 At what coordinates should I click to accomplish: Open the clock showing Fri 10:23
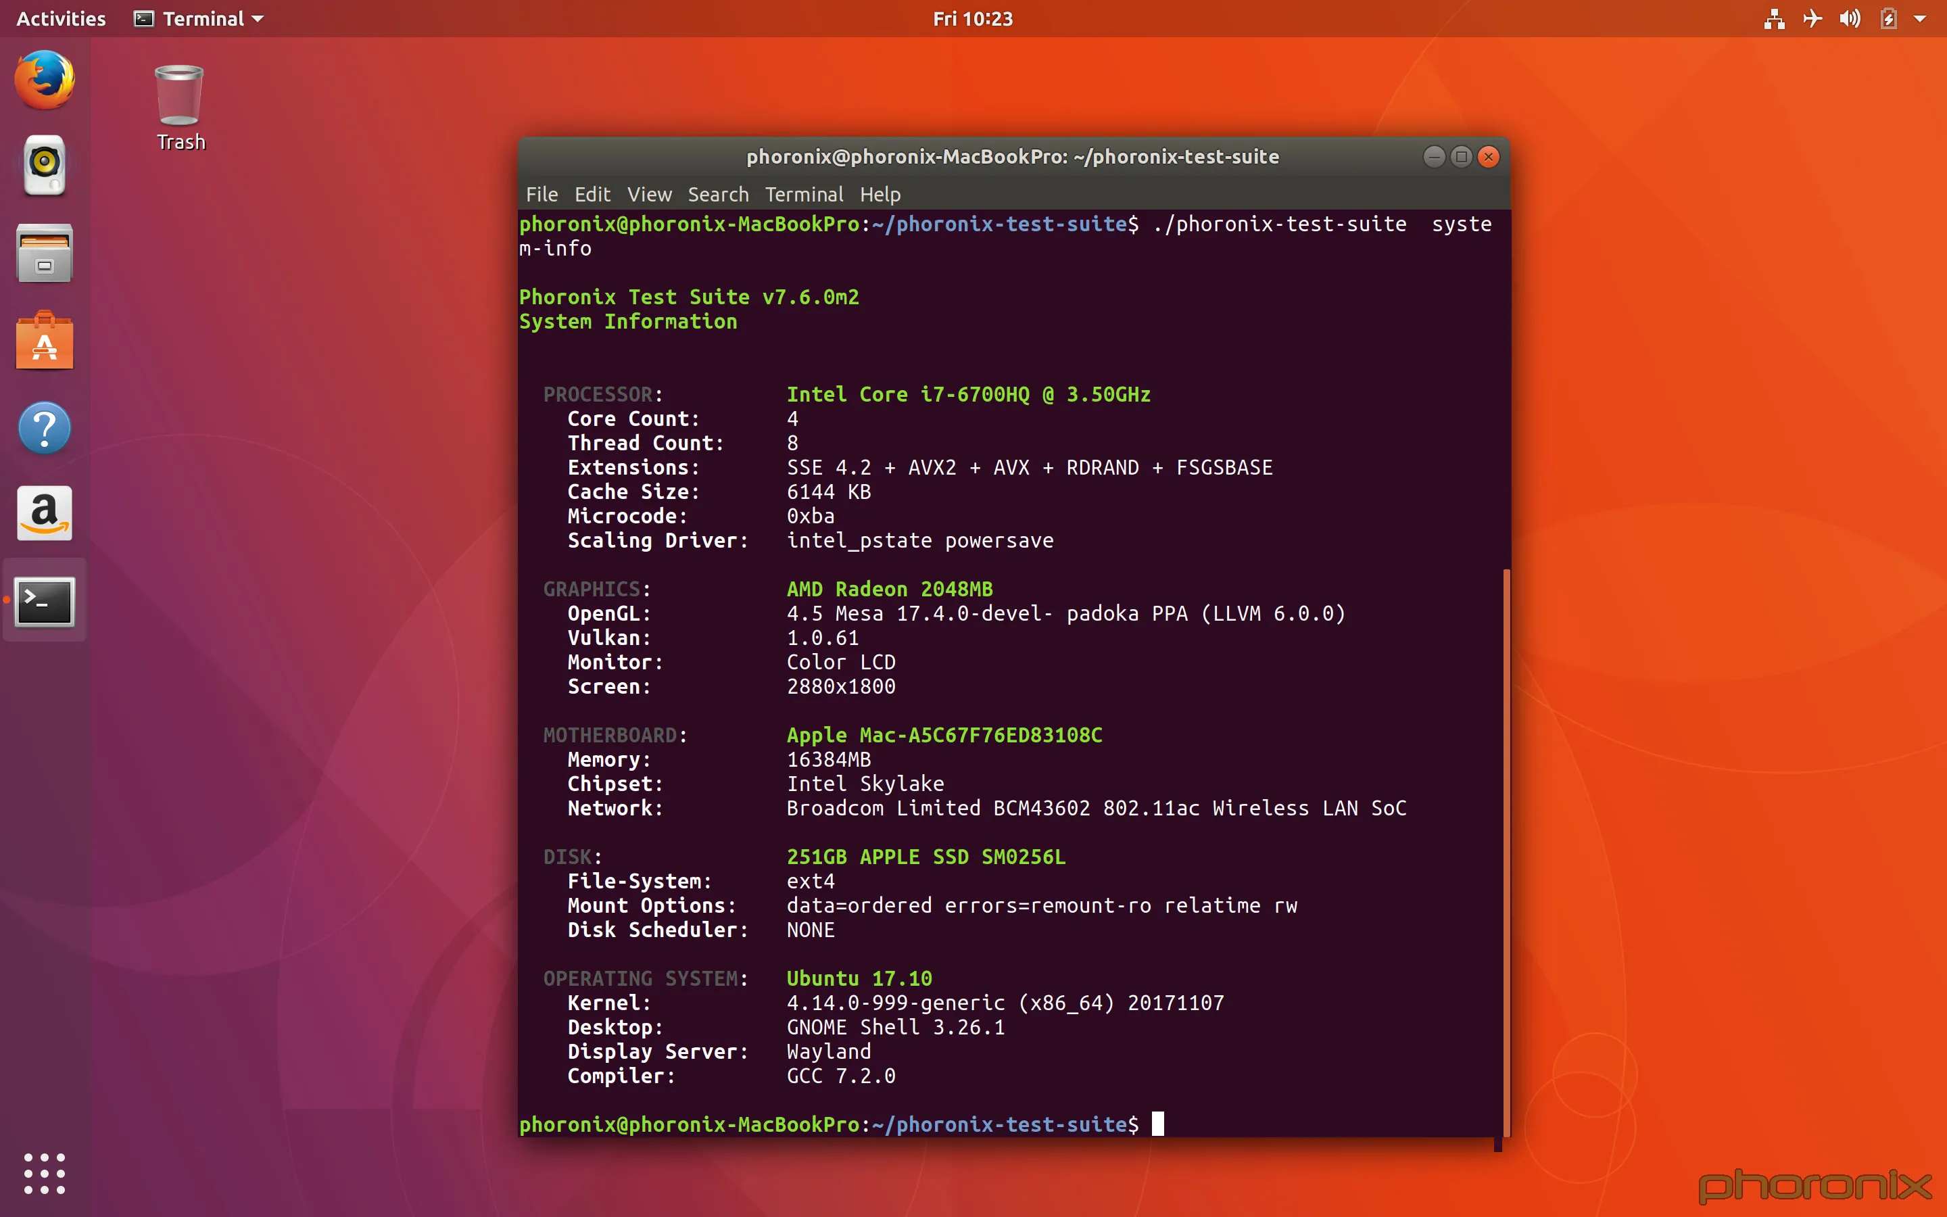pyautogui.click(x=973, y=18)
